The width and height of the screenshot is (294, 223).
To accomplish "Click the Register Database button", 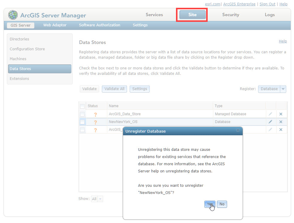I will click(269, 89).
